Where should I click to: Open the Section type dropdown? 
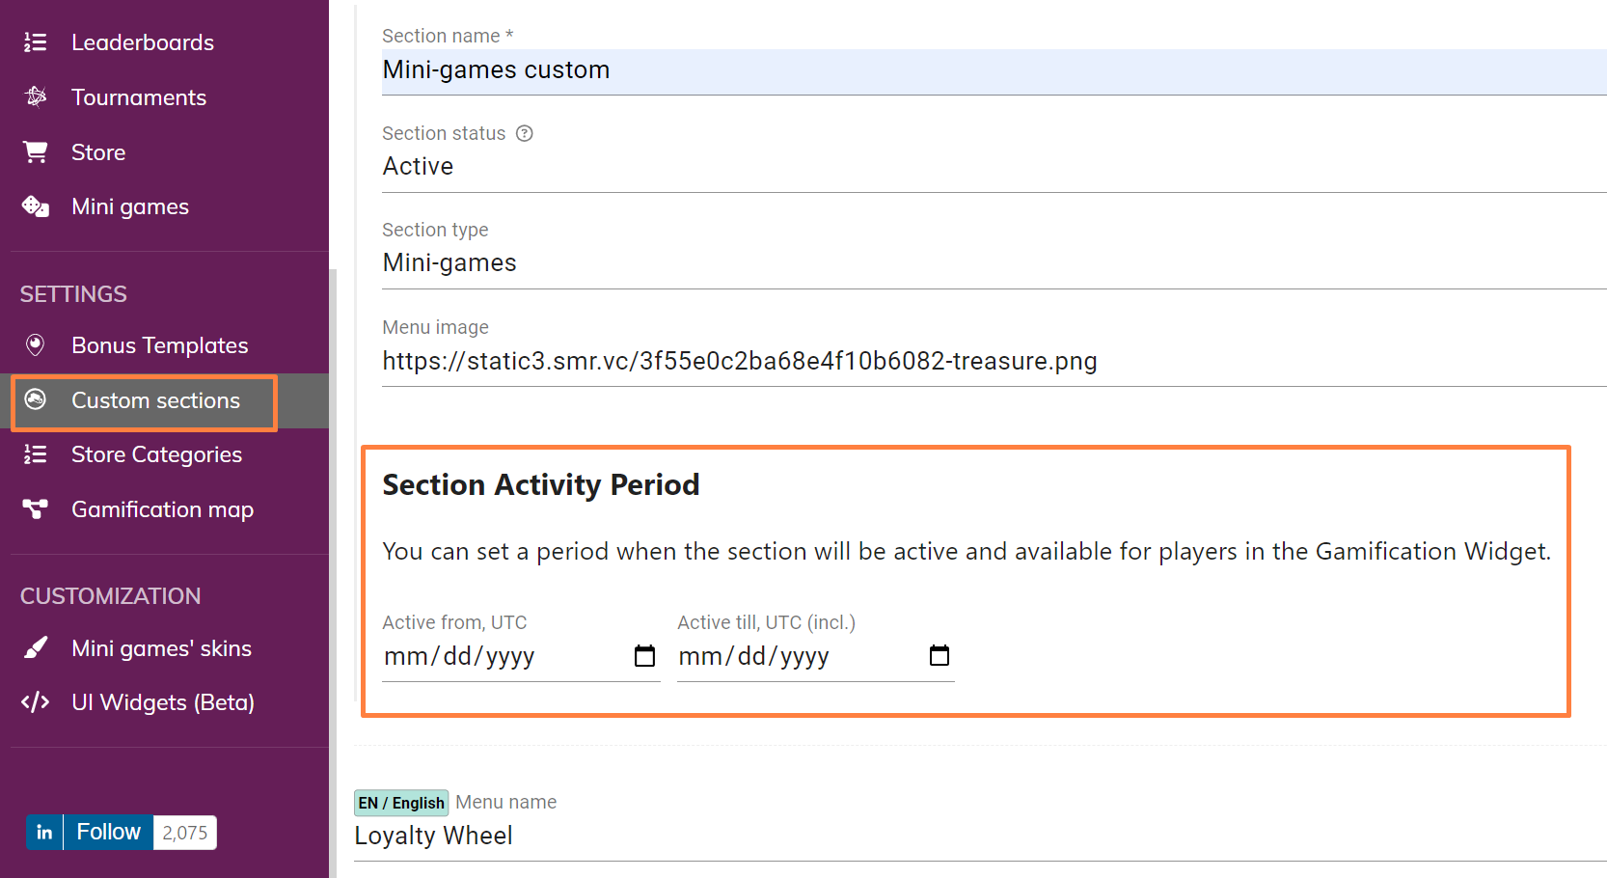pos(994,263)
